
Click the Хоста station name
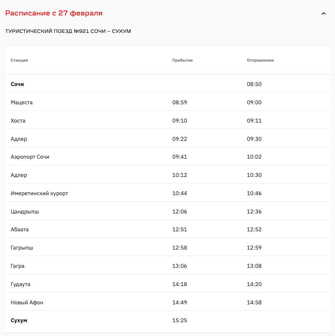coord(18,121)
